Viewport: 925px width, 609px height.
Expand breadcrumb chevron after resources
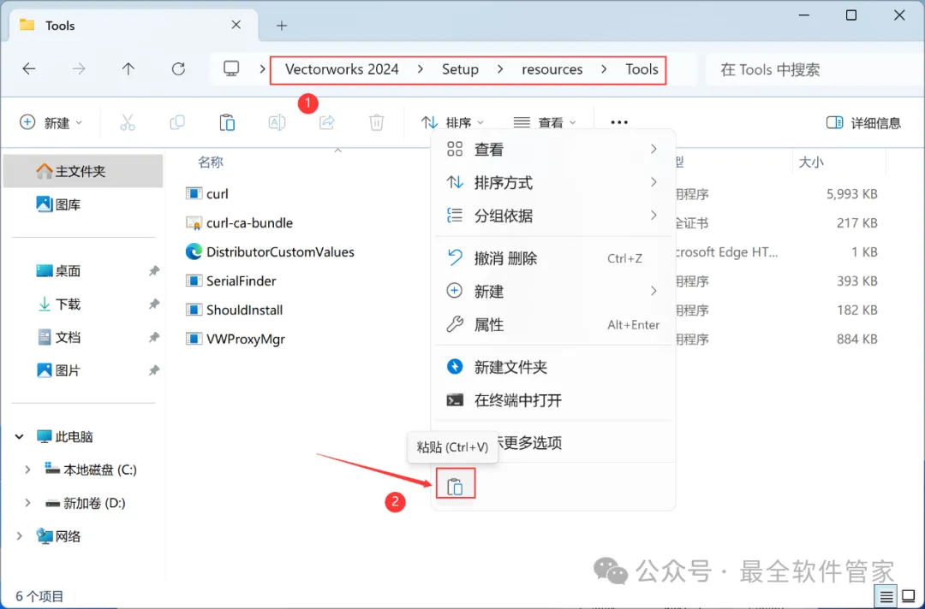click(x=604, y=69)
